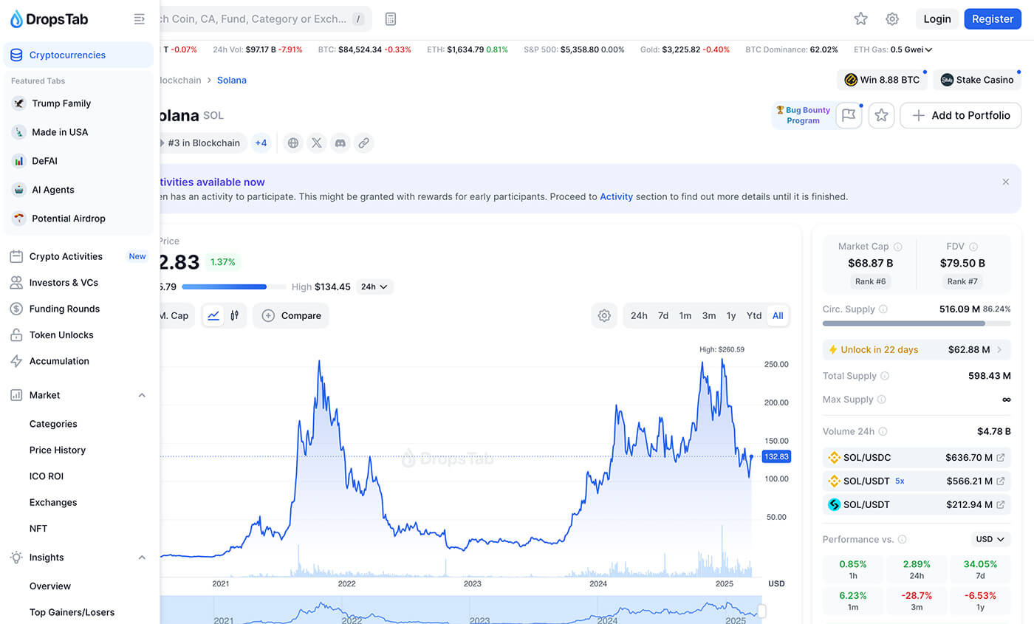Open Solana's X (Twitter) link icon
Screen dimensions: 1034x624
tap(317, 143)
